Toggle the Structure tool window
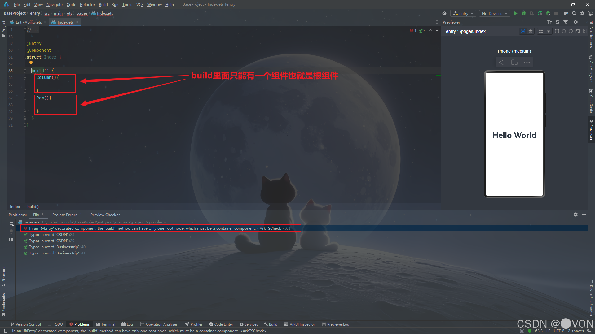This screenshot has height=334, width=595. (4, 276)
